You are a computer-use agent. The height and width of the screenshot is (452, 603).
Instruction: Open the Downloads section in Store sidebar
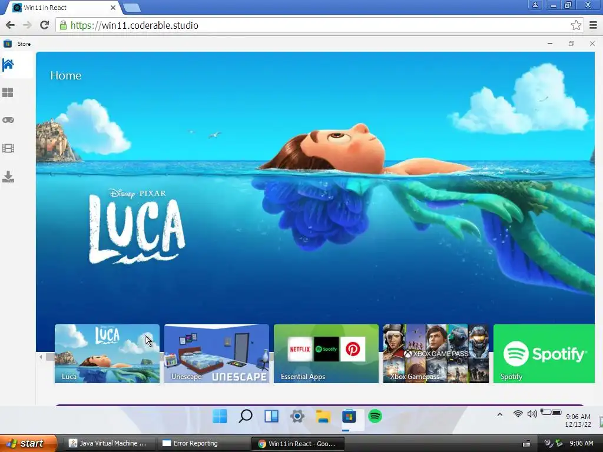[x=8, y=177]
